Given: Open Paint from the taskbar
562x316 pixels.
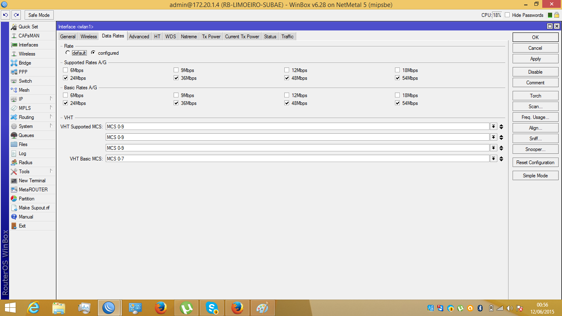Looking at the screenshot, I should click(x=263, y=308).
